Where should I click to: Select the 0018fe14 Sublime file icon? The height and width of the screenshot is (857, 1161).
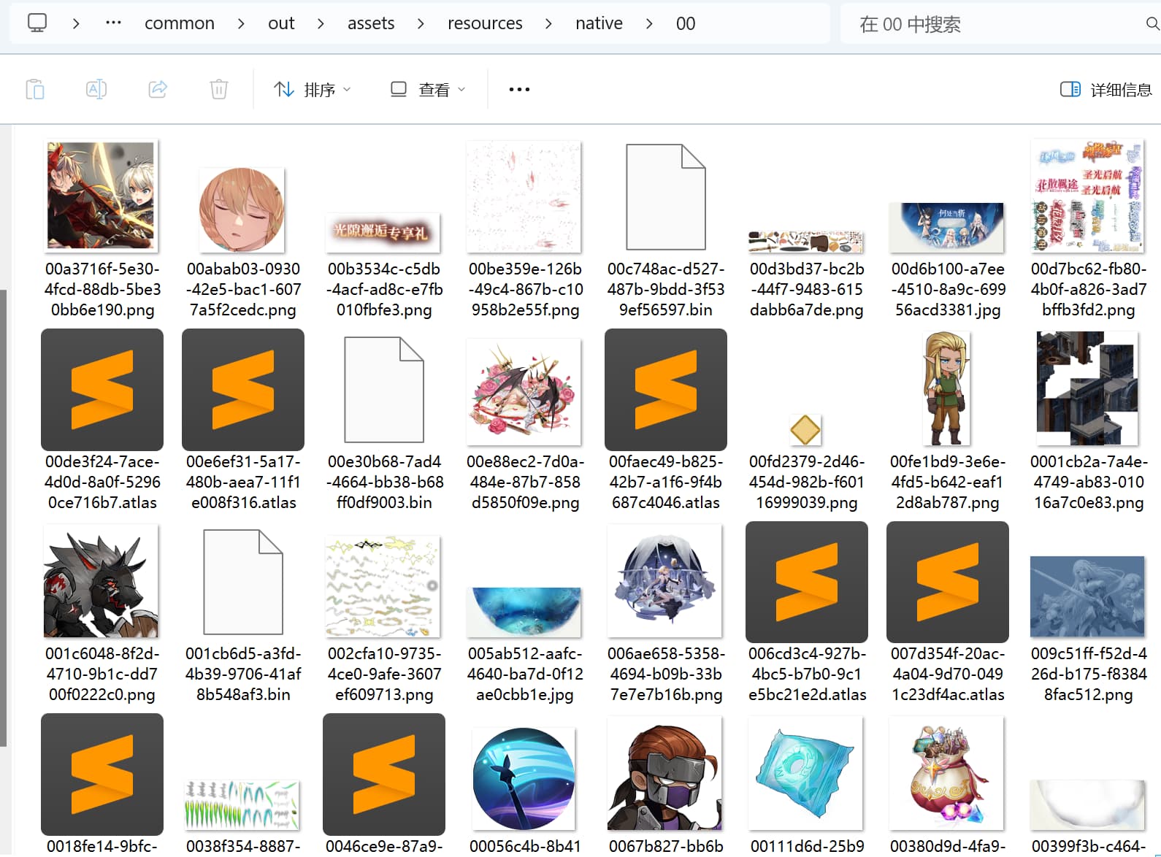(102, 774)
